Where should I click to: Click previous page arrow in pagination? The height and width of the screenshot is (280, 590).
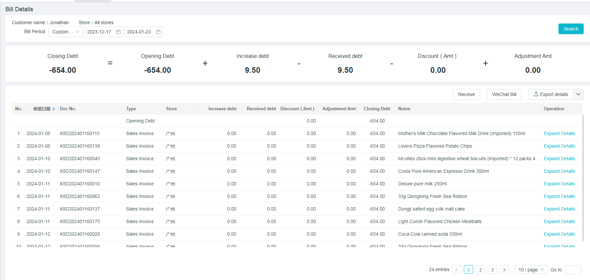[457, 270]
